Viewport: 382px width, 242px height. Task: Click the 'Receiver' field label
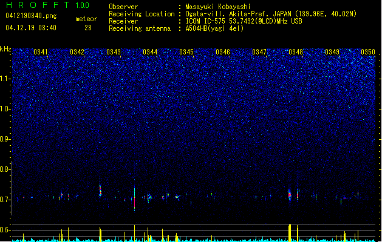(123, 21)
